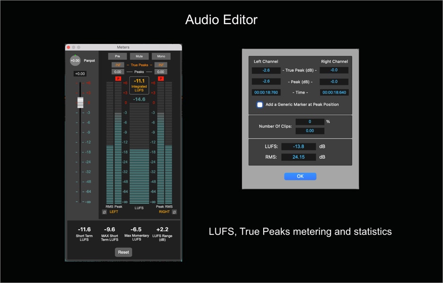Click the Panpot knob

pyautogui.click(x=75, y=60)
